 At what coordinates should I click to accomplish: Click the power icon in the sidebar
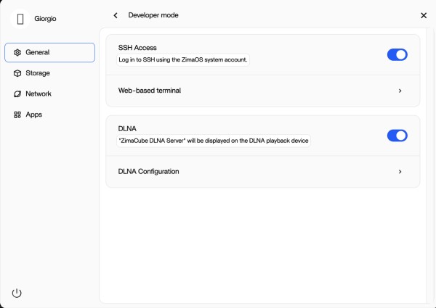click(x=17, y=293)
